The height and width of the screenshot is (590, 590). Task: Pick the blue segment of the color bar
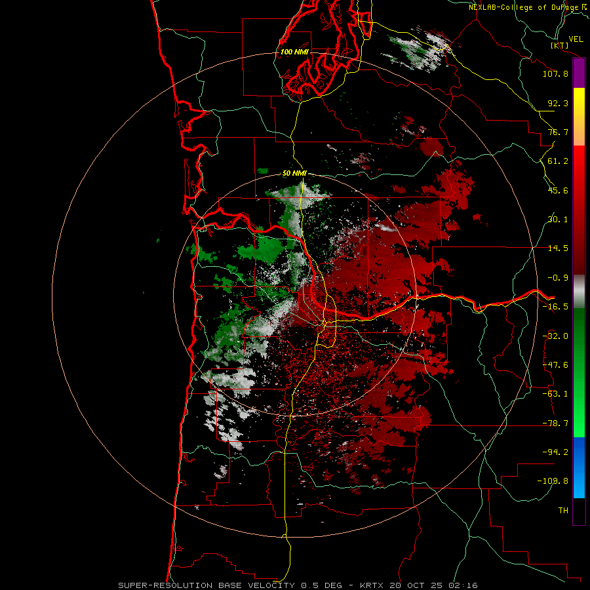[x=579, y=467]
